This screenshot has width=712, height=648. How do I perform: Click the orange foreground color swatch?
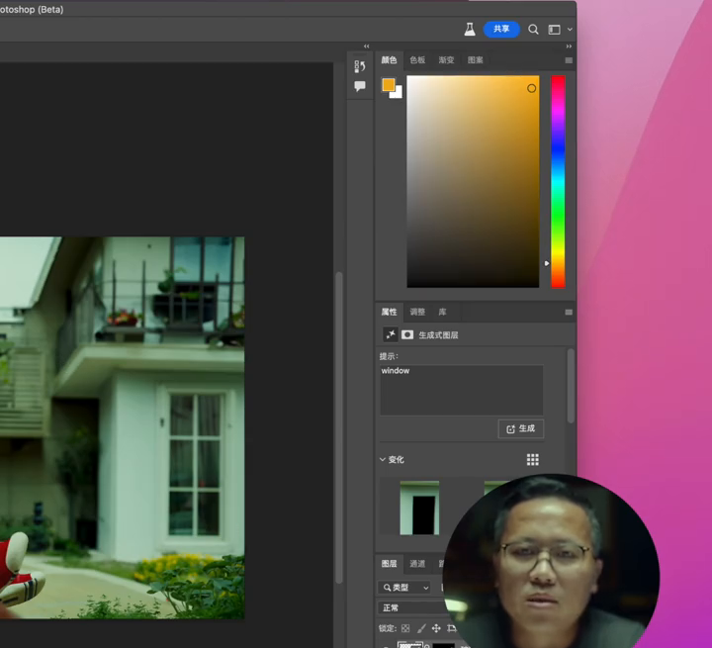[x=389, y=84]
